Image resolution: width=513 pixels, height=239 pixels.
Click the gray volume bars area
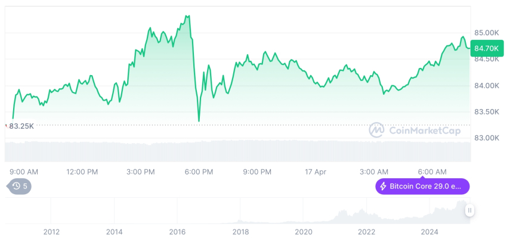pyautogui.click(x=239, y=150)
